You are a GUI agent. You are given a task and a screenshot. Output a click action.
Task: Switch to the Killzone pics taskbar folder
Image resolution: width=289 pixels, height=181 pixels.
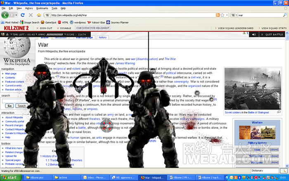click(38, 178)
